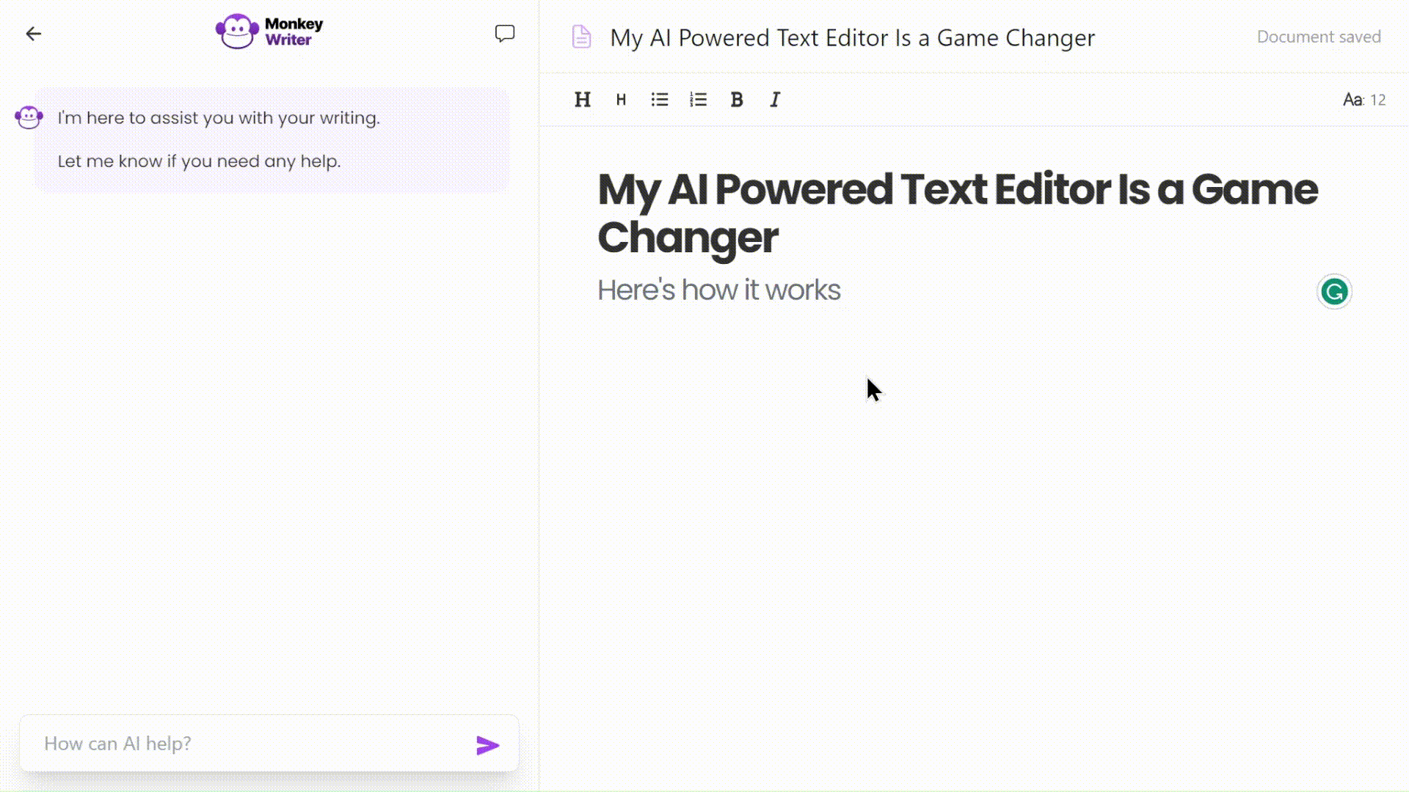The image size is (1409, 792).
Task: Apply small heading H format
Action: pyautogui.click(x=621, y=100)
